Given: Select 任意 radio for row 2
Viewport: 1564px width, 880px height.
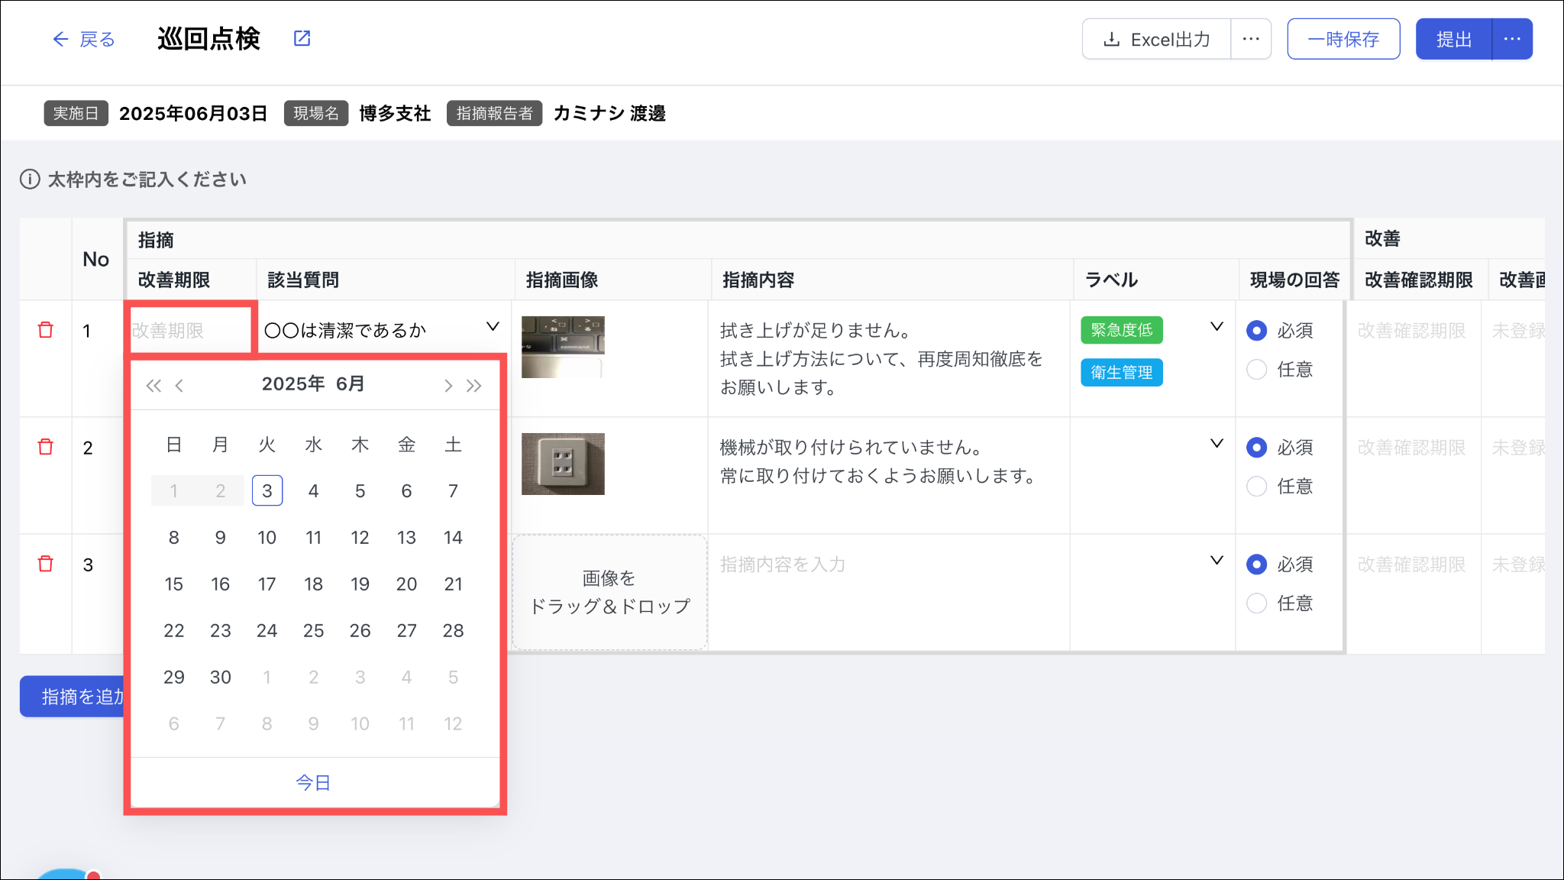Looking at the screenshot, I should (1256, 487).
